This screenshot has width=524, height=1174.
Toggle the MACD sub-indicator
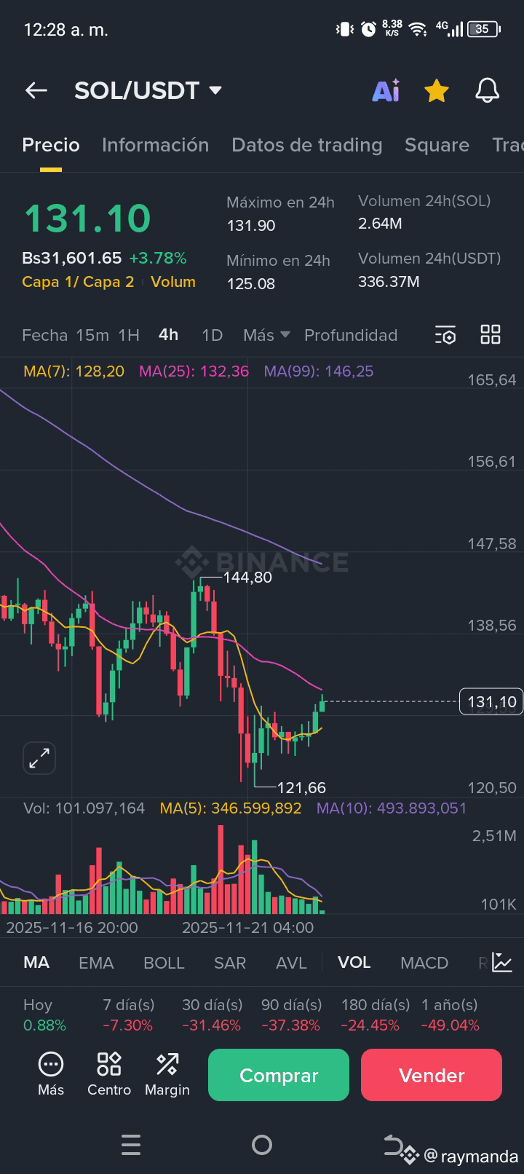[x=424, y=963]
